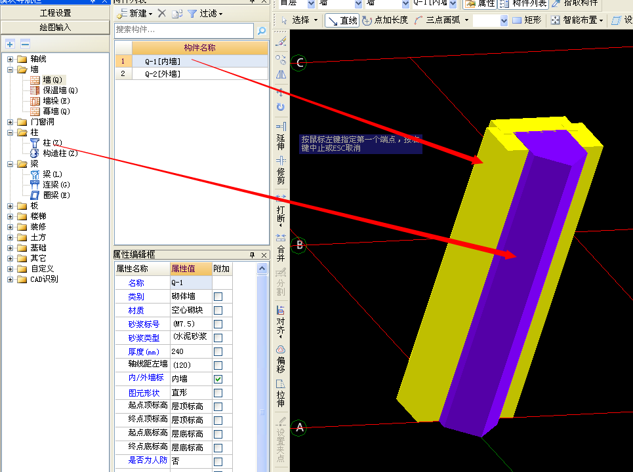Click the 设置夹点 (set grip) tool

coord(281,439)
